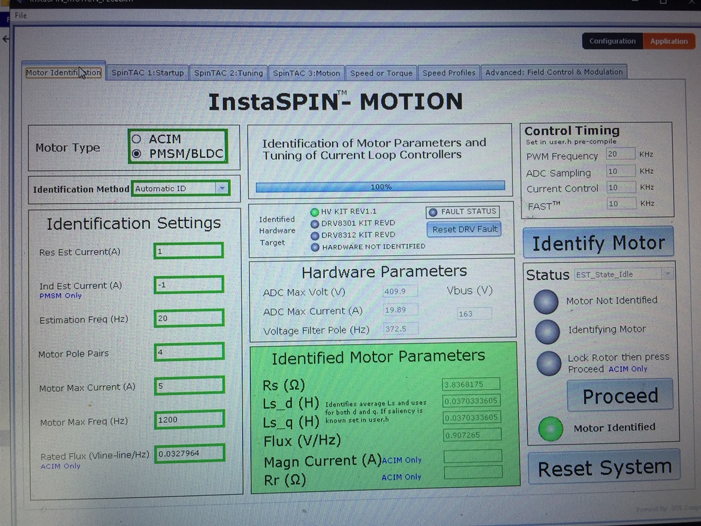Click the 100% identification progress bar

380,187
